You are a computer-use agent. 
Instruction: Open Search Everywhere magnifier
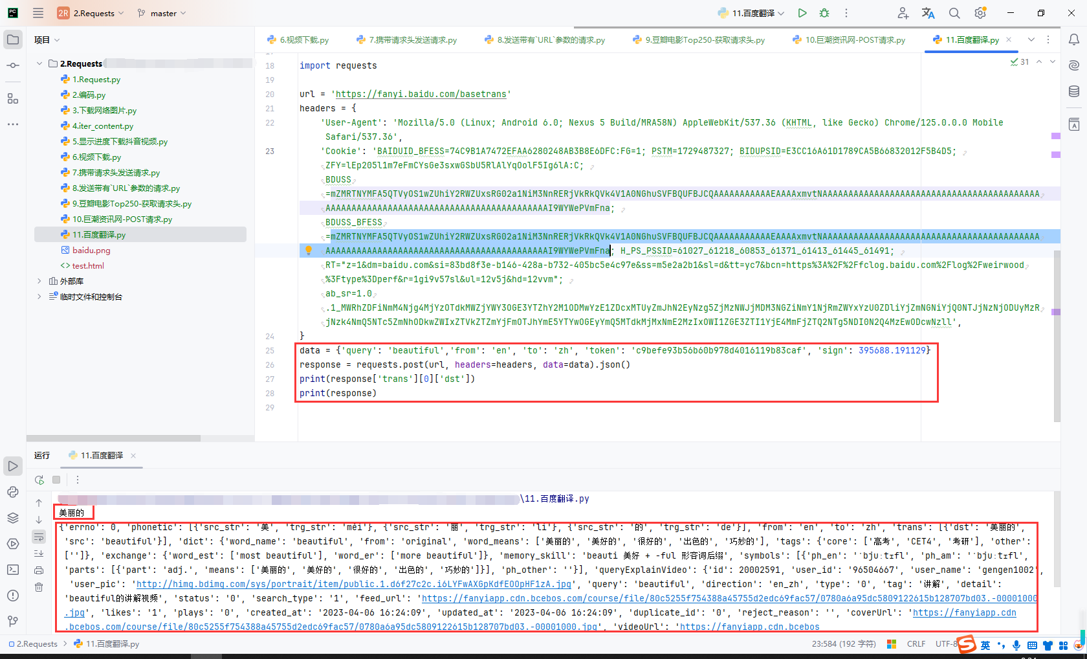tap(954, 13)
